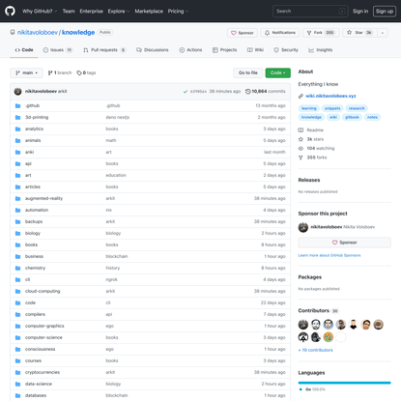Switch to the Pull requests tab
This screenshot has width=401, height=401.
[x=104, y=50]
